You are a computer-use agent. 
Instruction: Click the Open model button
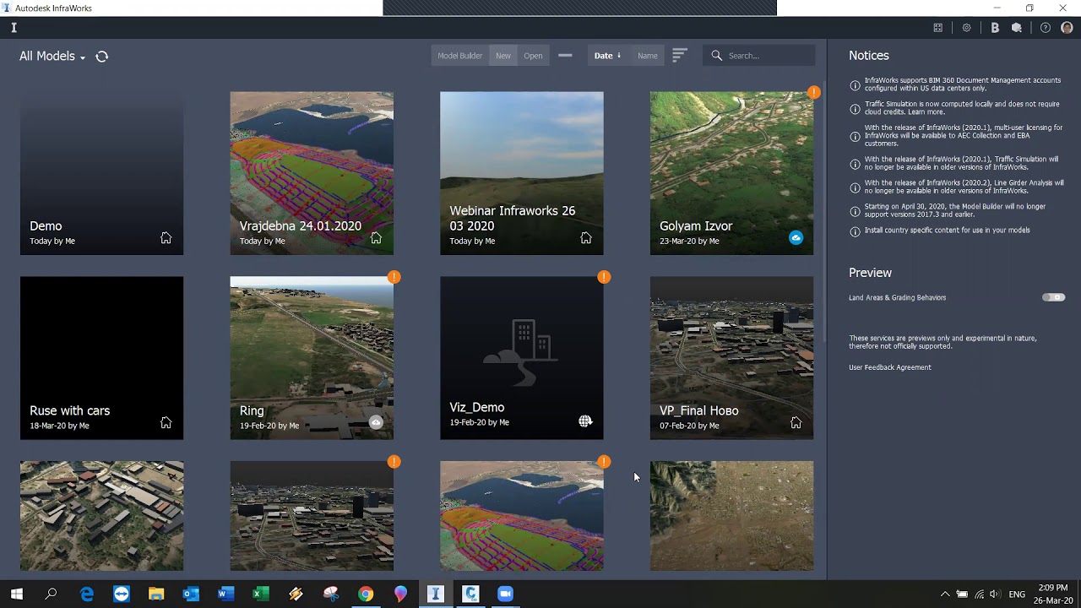coord(533,56)
